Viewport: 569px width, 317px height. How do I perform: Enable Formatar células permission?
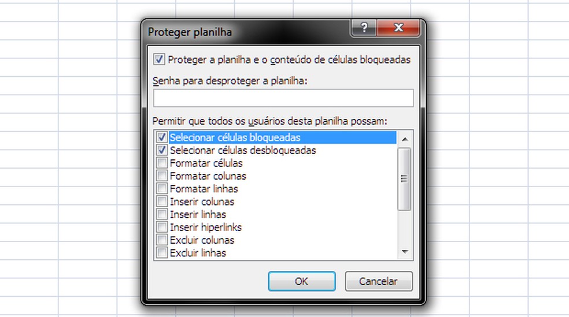pyautogui.click(x=162, y=163)
